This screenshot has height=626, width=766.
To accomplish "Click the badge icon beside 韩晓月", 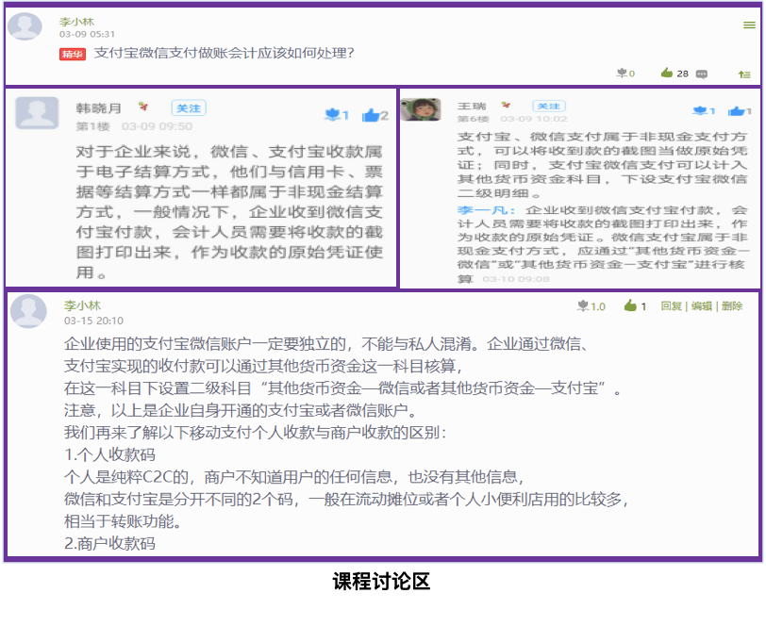I will point(142,106).
